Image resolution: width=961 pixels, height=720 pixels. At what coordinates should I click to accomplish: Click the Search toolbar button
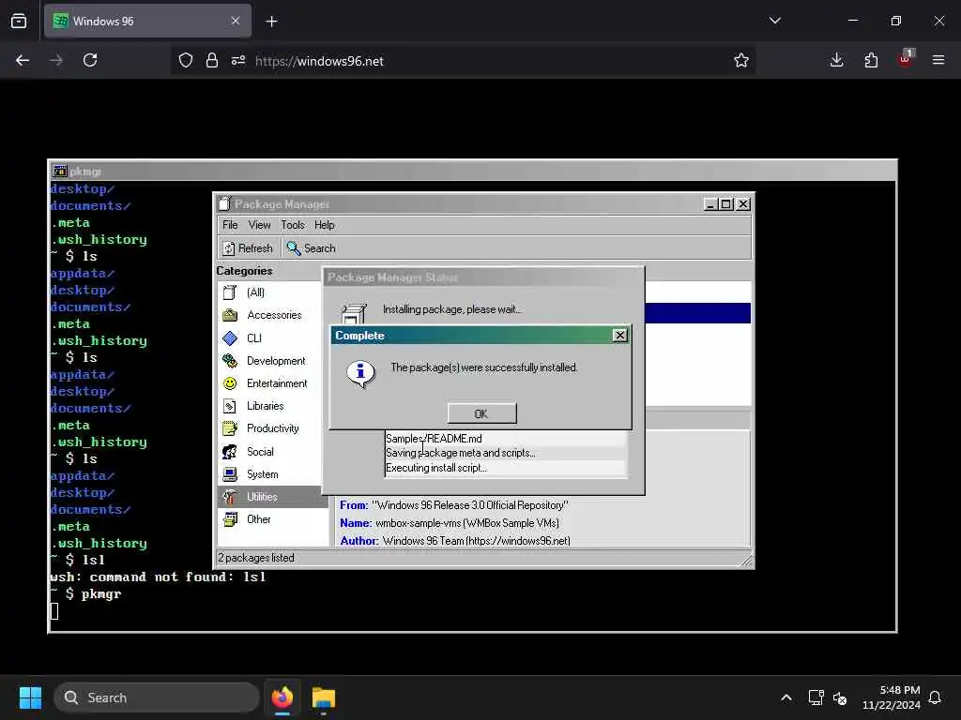(x=312, y=247)
